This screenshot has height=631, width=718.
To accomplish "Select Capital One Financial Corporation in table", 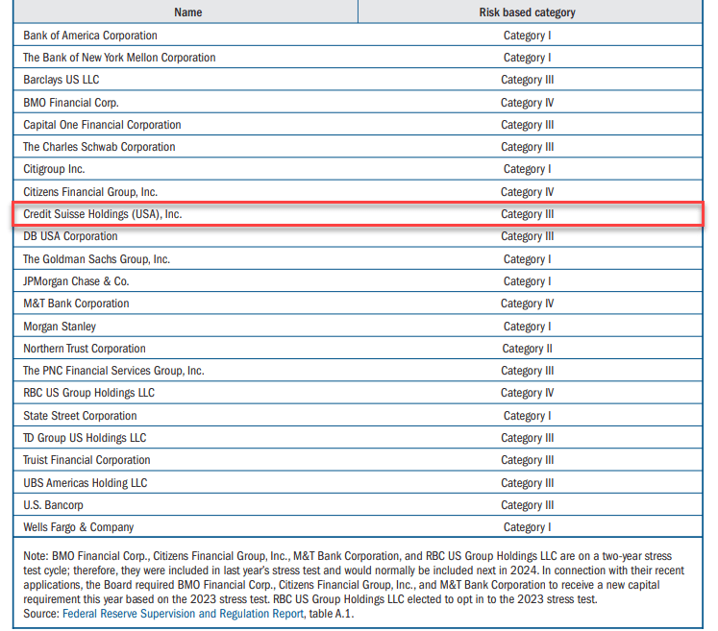I will [102, 125].
